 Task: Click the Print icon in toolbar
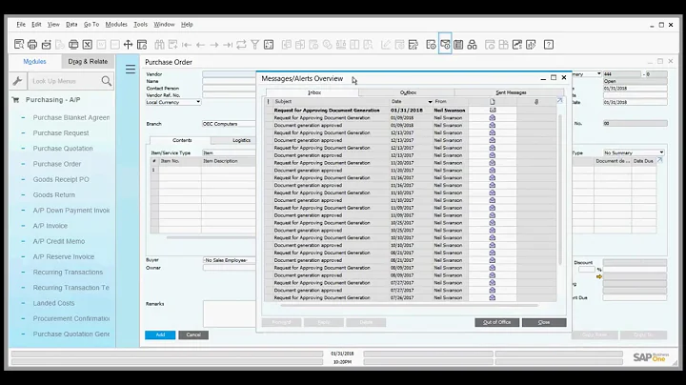(32, 44)
